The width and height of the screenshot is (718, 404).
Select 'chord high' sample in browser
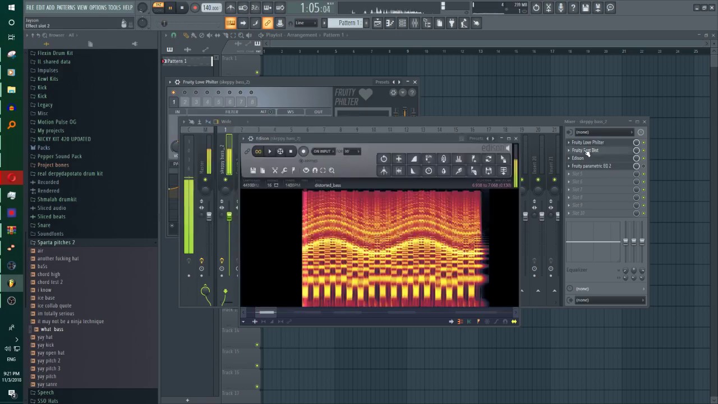[x=49, y=274]
